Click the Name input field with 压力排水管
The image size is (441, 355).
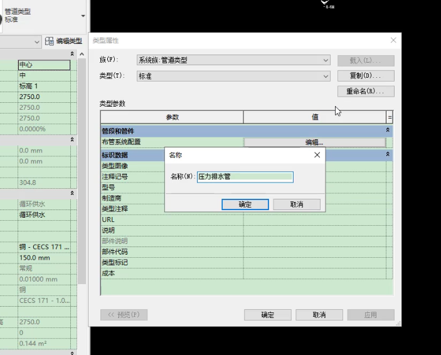(x=245, y=177)
